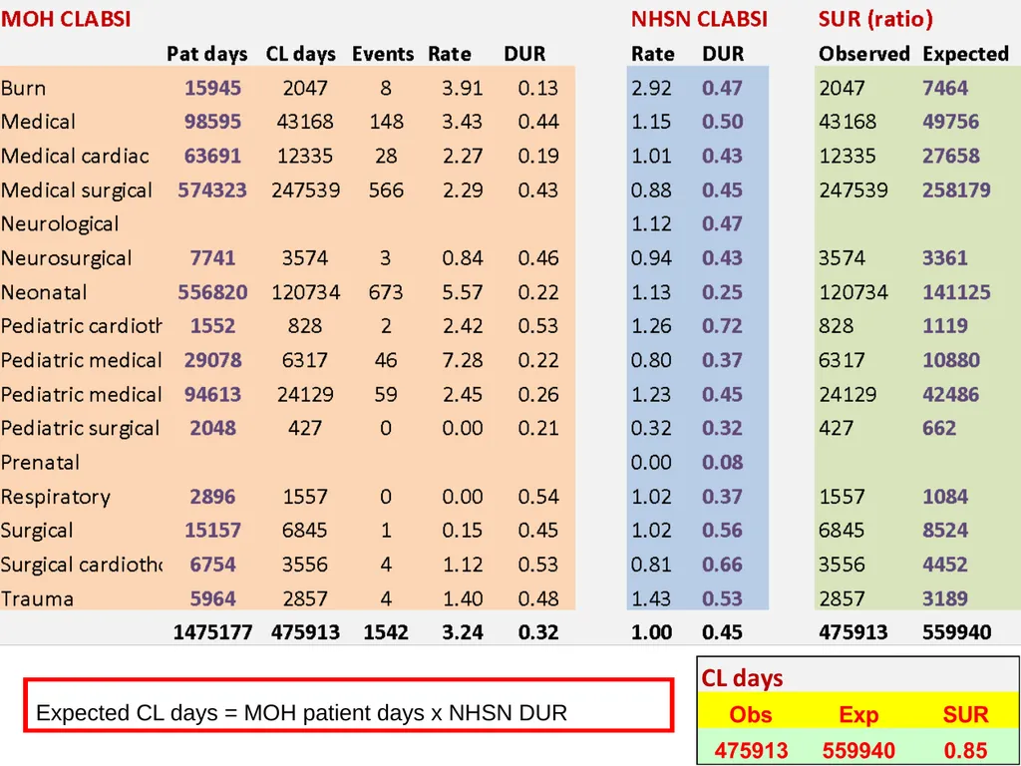Select the "Pediatric surgical" row label
The height and width of the screenshot is (766, 1021).
(80, 428)
